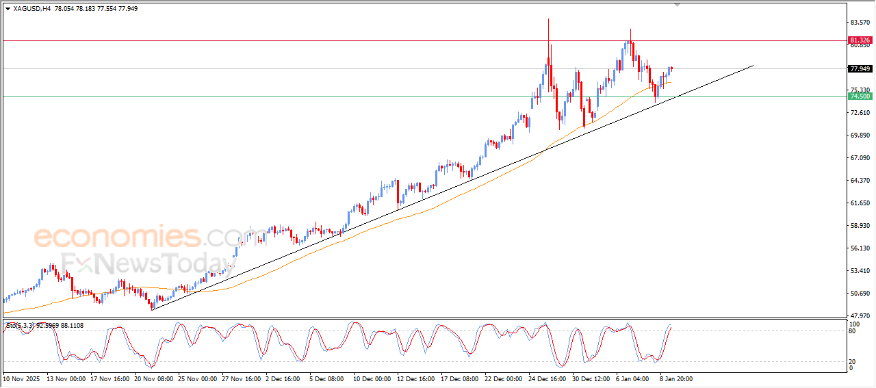Screen dimensions: 876x388
Task: Click the gray chart shift triangle marker
Action: tap(678, 5)
